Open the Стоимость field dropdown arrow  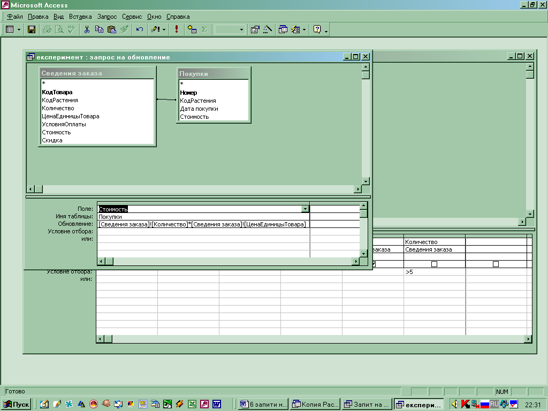(x=305, y=209)
